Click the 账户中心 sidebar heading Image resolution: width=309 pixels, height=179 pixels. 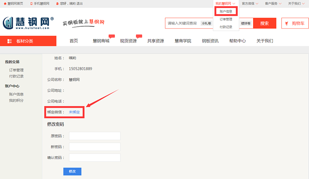click(x=12, y=86)
